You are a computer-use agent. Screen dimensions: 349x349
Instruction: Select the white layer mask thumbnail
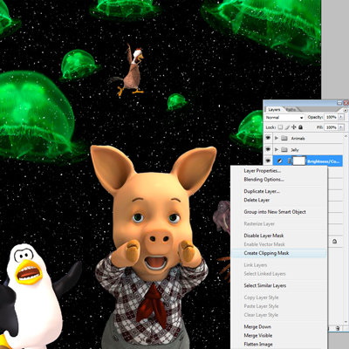pos(298,161)
